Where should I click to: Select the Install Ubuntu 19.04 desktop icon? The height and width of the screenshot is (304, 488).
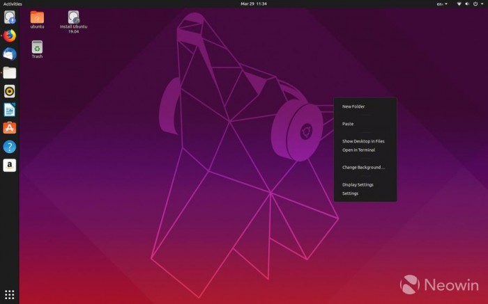click(73, 22)
